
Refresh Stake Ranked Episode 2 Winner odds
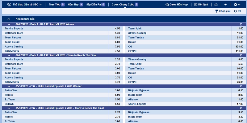pos(241,86)
